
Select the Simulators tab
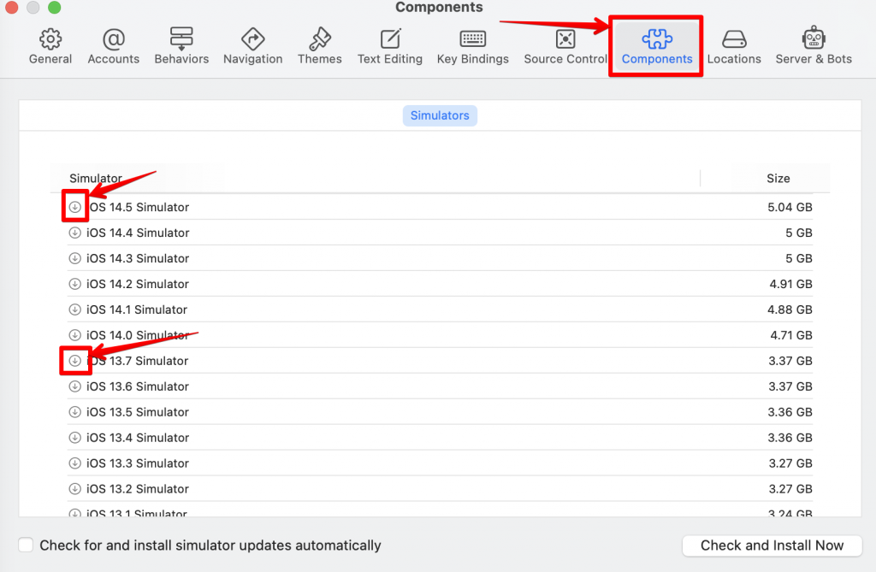click(x=440, y=115)
